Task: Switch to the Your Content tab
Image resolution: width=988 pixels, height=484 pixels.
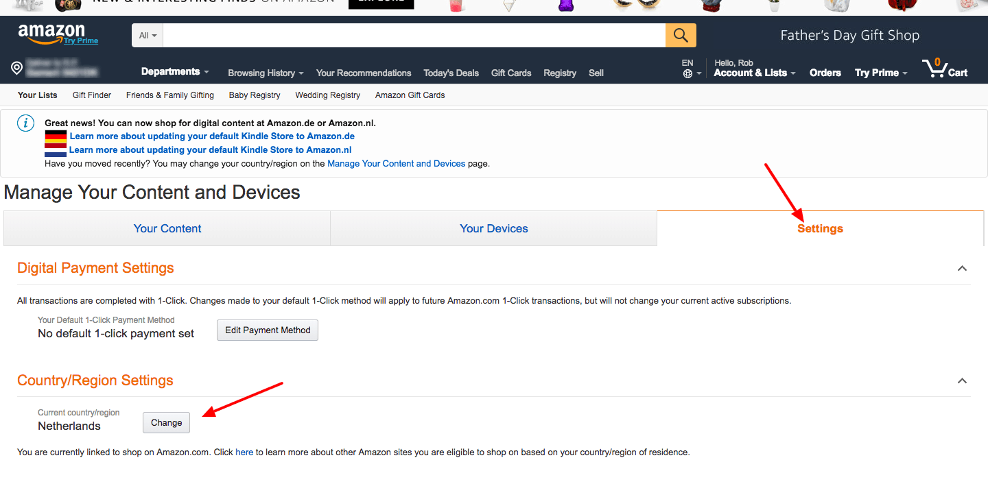Action: tap(167, 228)
